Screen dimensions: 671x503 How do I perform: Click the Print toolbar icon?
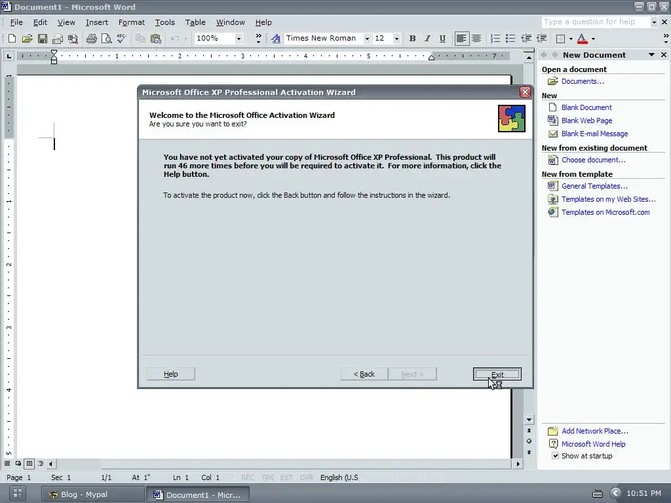(91, 39)
